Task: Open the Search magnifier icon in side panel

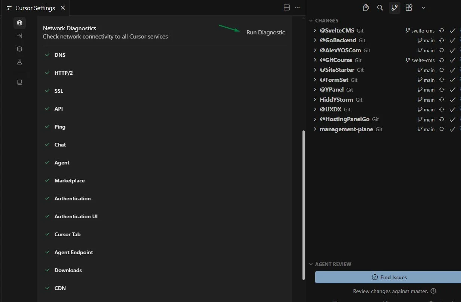Action: pyautogui.click(x=380, y=7)
